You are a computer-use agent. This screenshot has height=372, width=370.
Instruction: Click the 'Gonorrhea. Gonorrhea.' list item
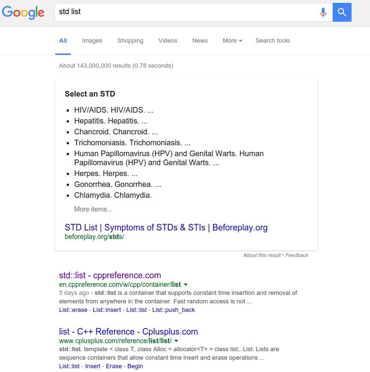tap(118, 184)
